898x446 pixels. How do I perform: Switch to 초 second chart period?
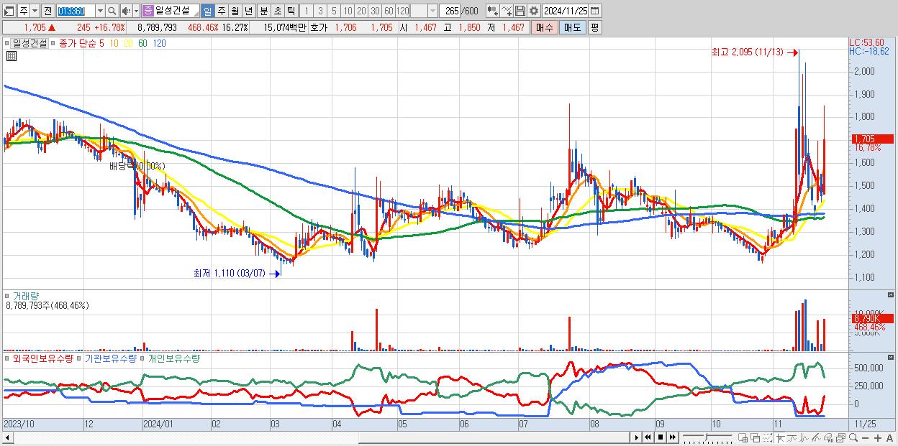click(x=277, y=11)
